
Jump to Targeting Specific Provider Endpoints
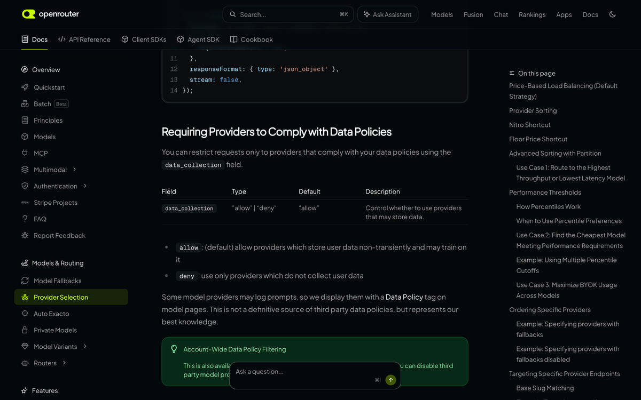pos(565,374)
